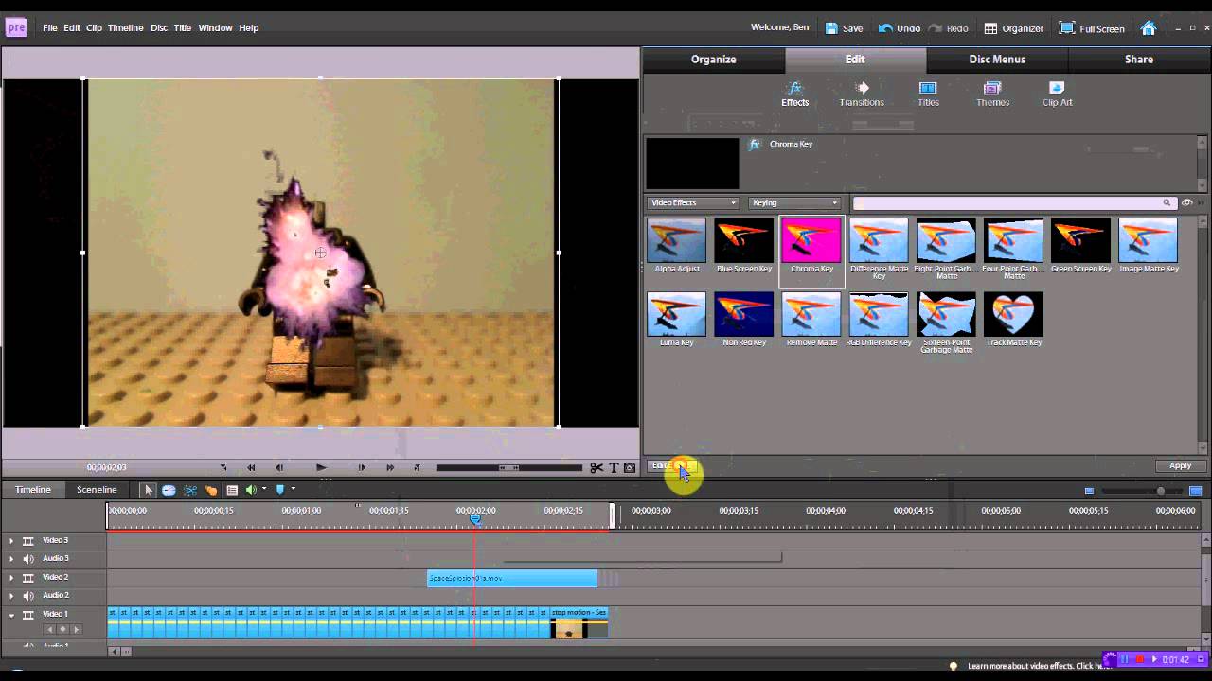Rewind the preview playback
The width and height of the screenshot is (1212, 681).
(x=251, y=467)
